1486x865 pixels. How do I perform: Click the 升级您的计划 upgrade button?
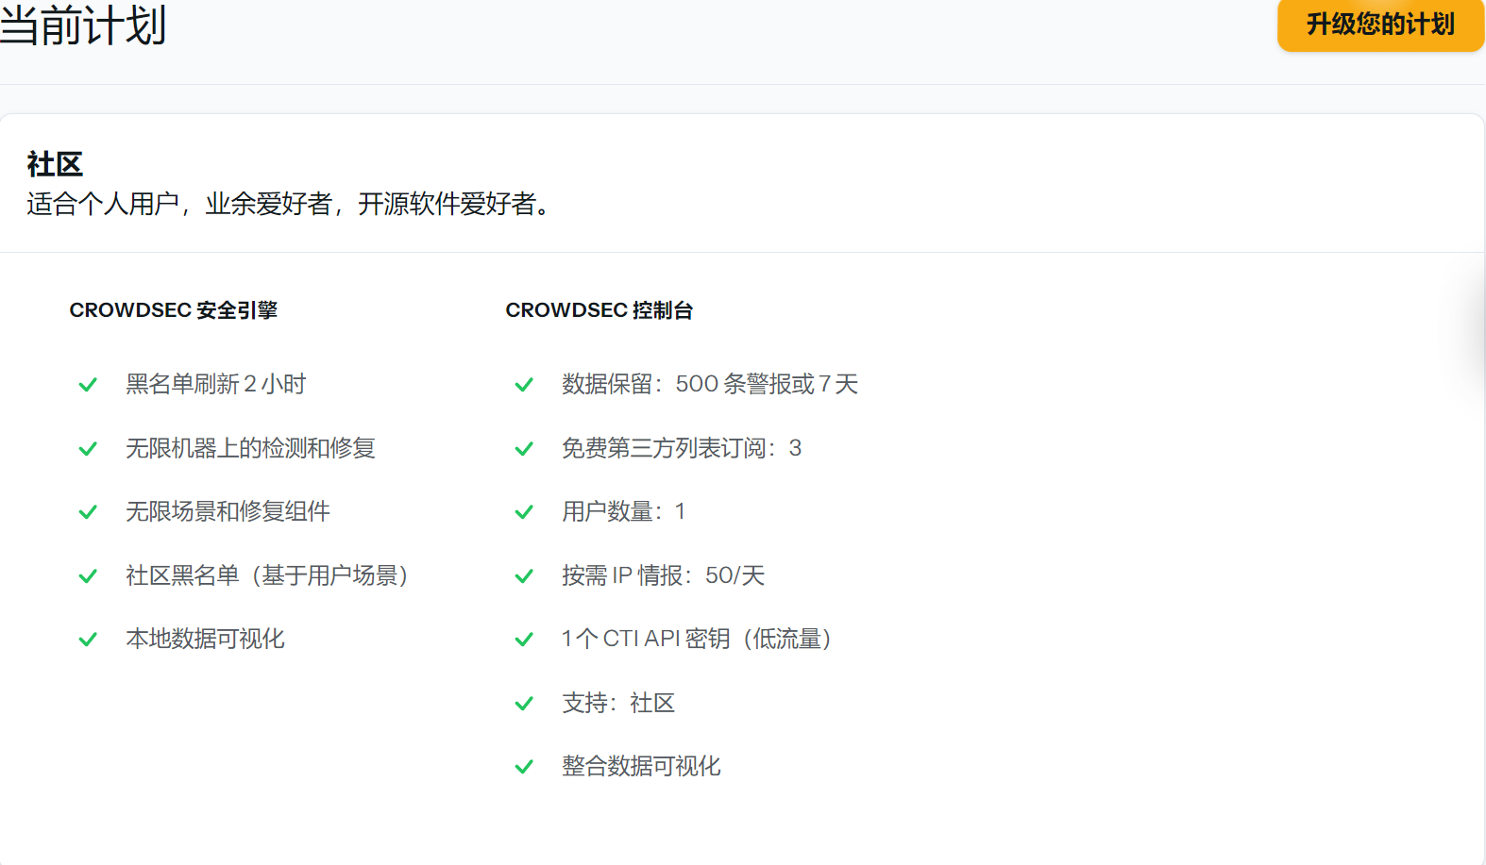[1379, 25]
